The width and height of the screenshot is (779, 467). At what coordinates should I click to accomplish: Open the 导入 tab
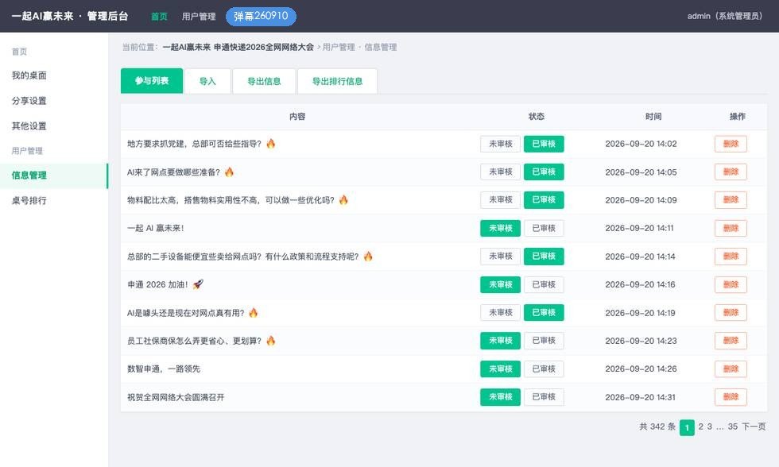pyautogui.click(x=207, y=81)
